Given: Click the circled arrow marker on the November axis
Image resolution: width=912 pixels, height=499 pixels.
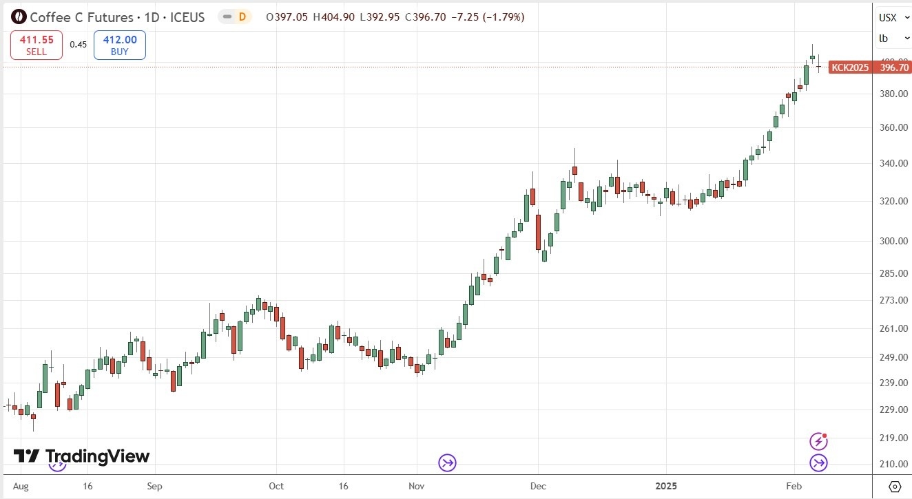Looking at the screenshot, I should click(446, 463).
